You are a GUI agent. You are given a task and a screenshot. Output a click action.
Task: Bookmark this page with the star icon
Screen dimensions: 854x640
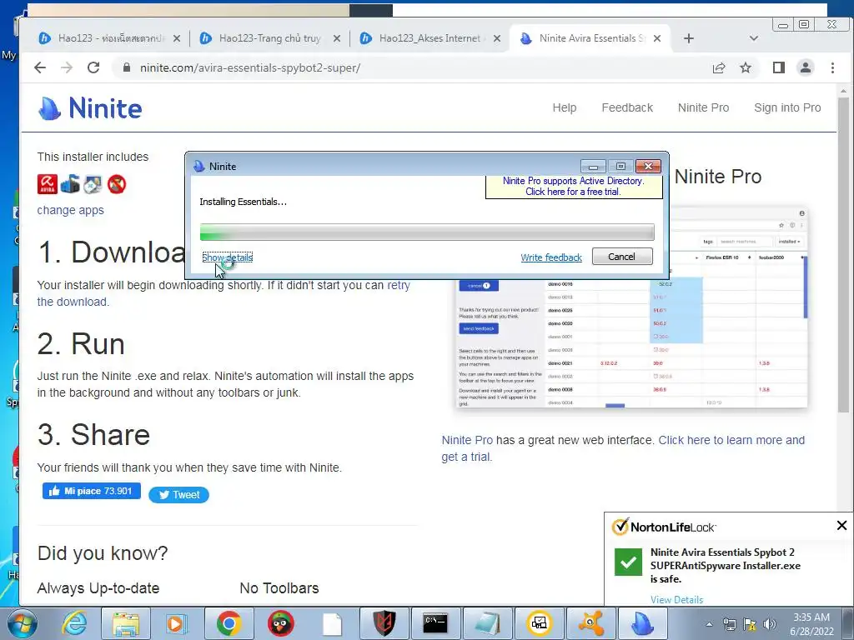point(746,67)
